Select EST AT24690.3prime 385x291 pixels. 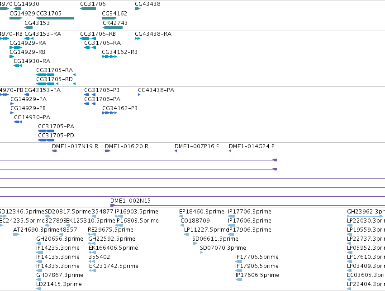[36, 230]
